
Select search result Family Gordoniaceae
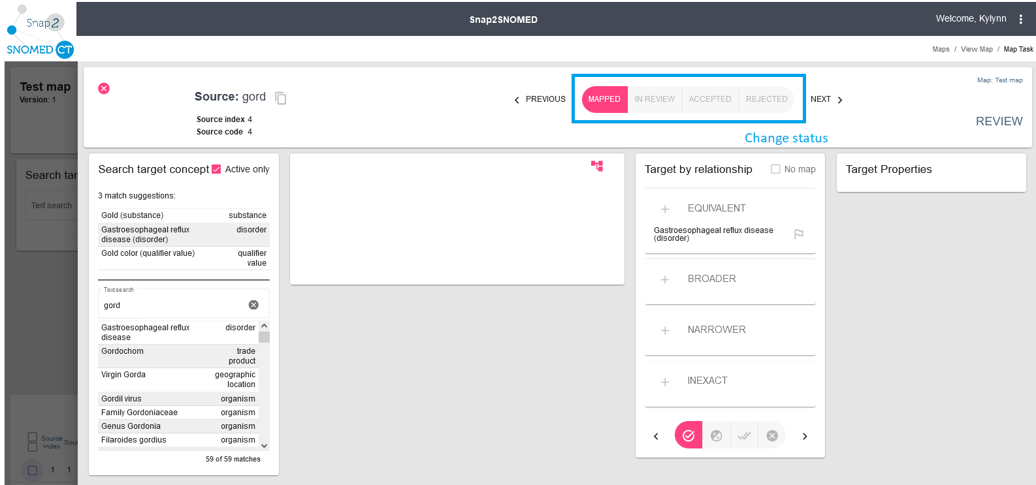coord(178,412)
